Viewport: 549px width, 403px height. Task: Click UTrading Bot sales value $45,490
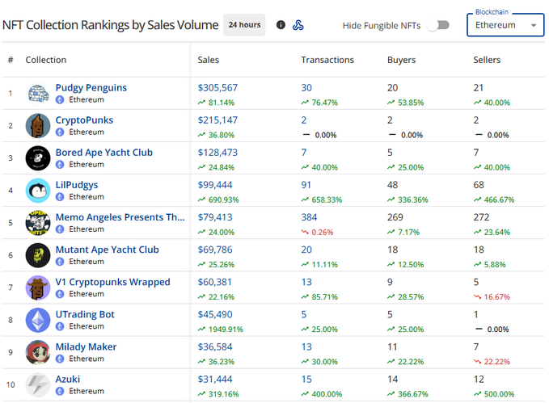[x=215, y=314]
